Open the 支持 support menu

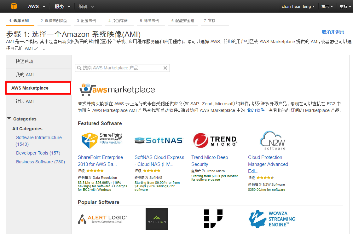coord(345,7)
